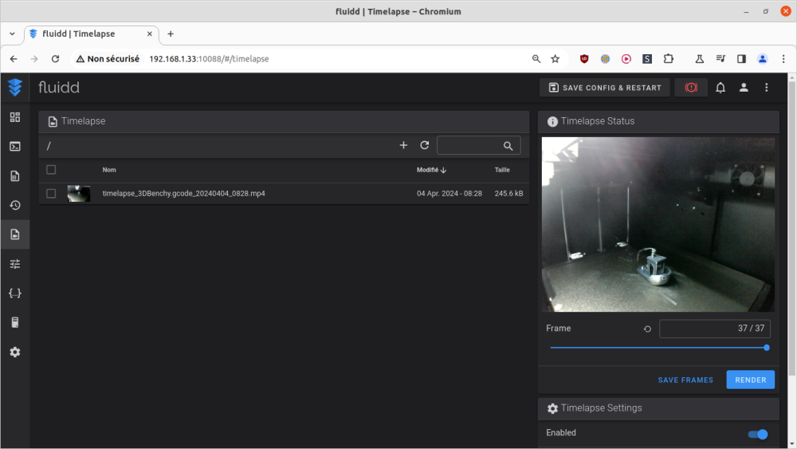Open the notifications bell
The width and height of the screenshot is (797, 449).
(x=720, y=88)
